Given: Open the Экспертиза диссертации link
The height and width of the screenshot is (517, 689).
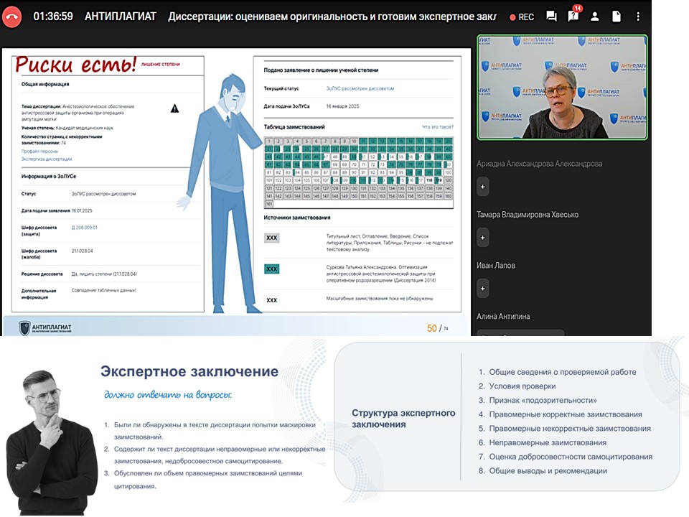Looking at the screenshot, I should click(47, 159).
